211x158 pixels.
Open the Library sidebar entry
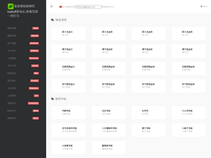pyautogui.click(x=23, y=66)
